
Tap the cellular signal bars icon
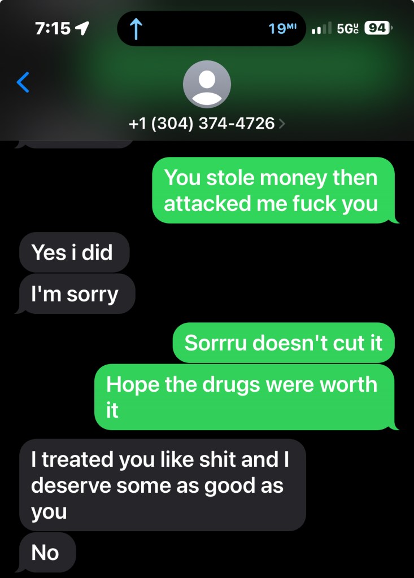point(321,28)
